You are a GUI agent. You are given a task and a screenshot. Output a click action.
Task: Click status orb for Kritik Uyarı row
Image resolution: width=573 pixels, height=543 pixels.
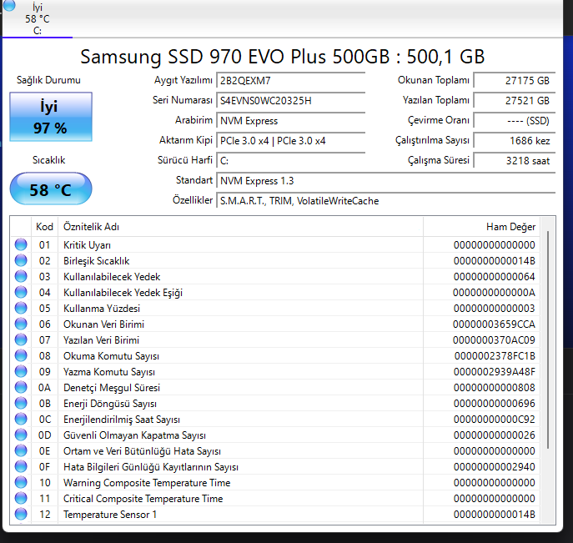[21, 244]
